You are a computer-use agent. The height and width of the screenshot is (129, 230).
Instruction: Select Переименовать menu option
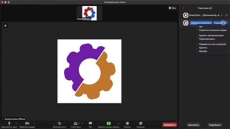click(x=207, y=39)
